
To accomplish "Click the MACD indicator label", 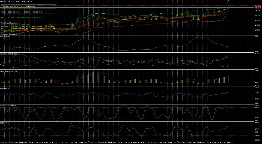I will [9, 71].
